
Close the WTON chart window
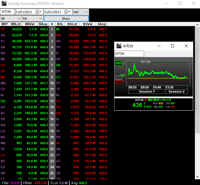(x=186, y=46)
